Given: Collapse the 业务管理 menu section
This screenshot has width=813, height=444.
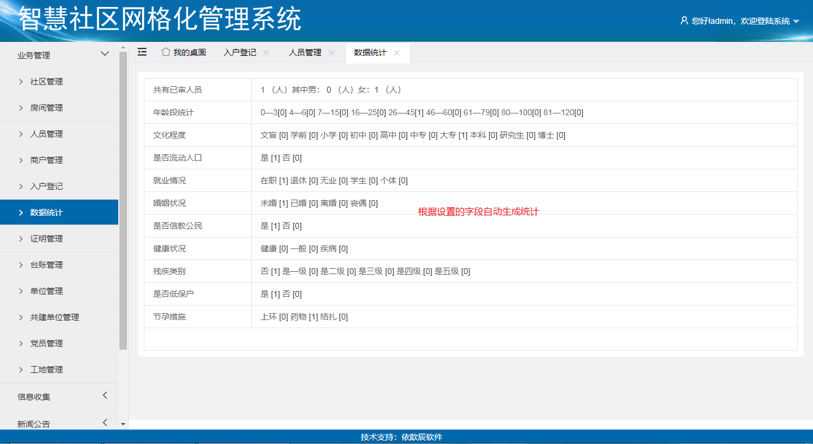Looking at the screenshot, I should 105,54.
